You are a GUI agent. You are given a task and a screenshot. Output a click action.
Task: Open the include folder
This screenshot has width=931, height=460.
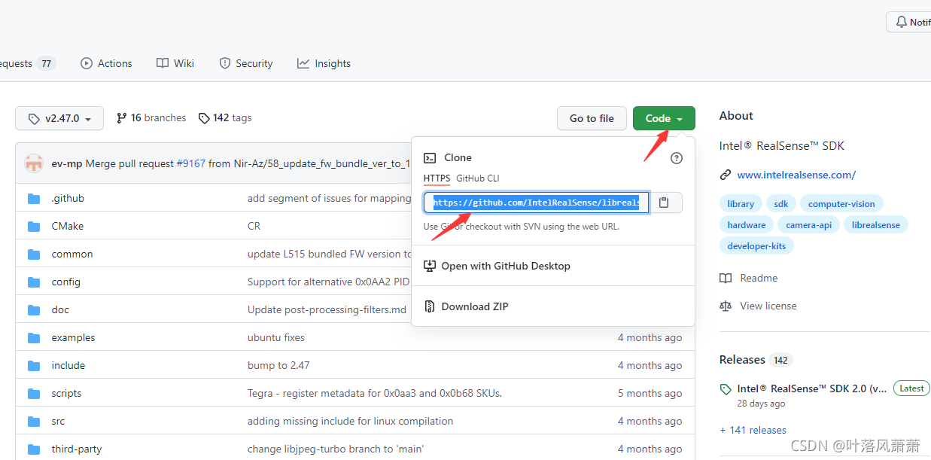click(x=68, y=365)
